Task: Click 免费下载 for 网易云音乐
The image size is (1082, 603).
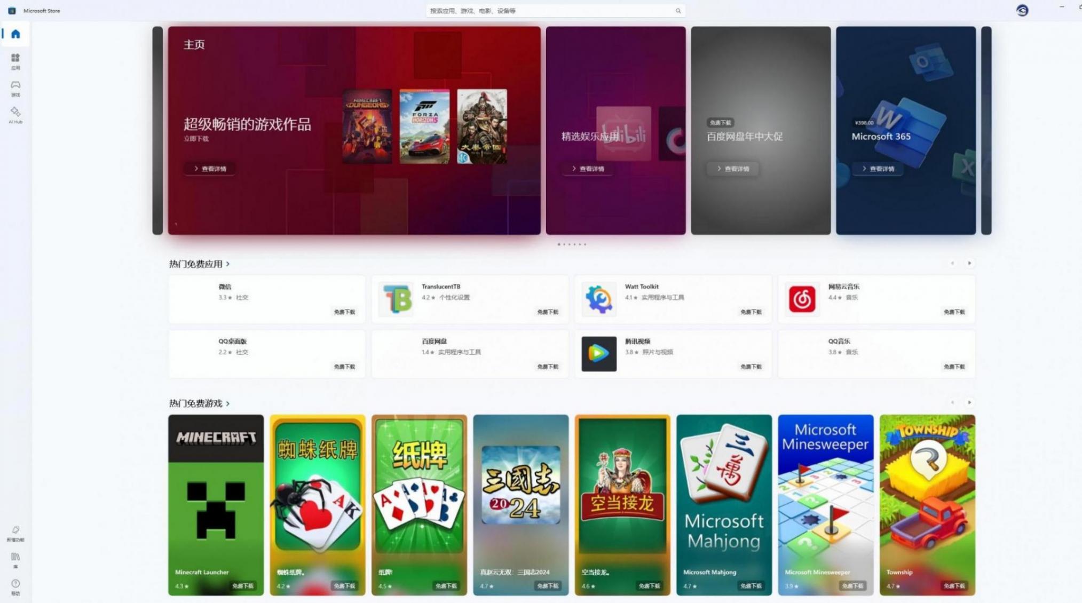Action: 954,312
